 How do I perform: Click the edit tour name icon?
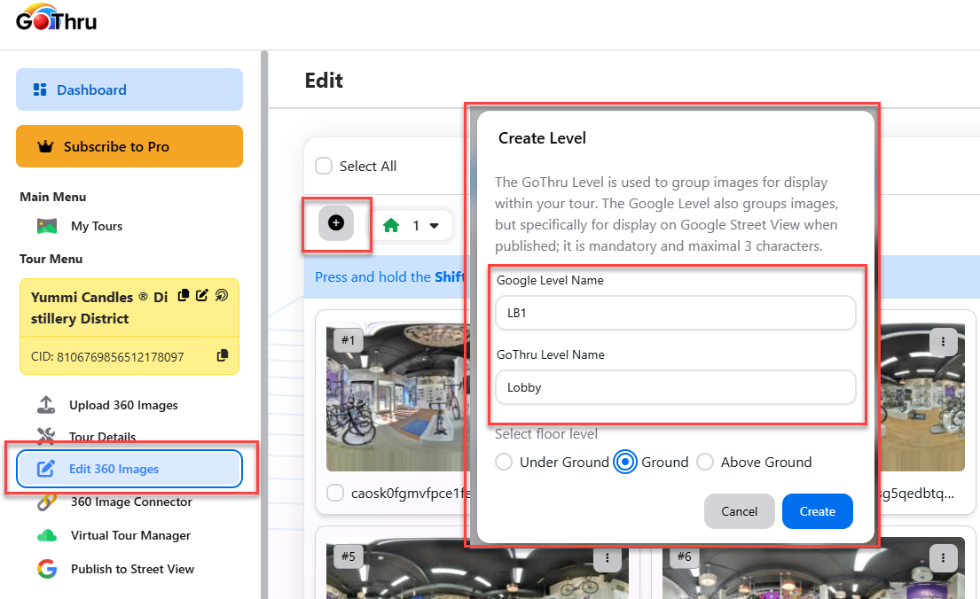(202, 295)
